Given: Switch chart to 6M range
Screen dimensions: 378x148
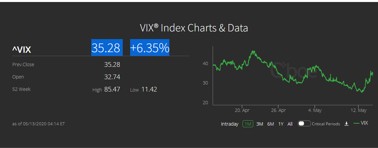Looking at the screenshot, I should (271, 124).
